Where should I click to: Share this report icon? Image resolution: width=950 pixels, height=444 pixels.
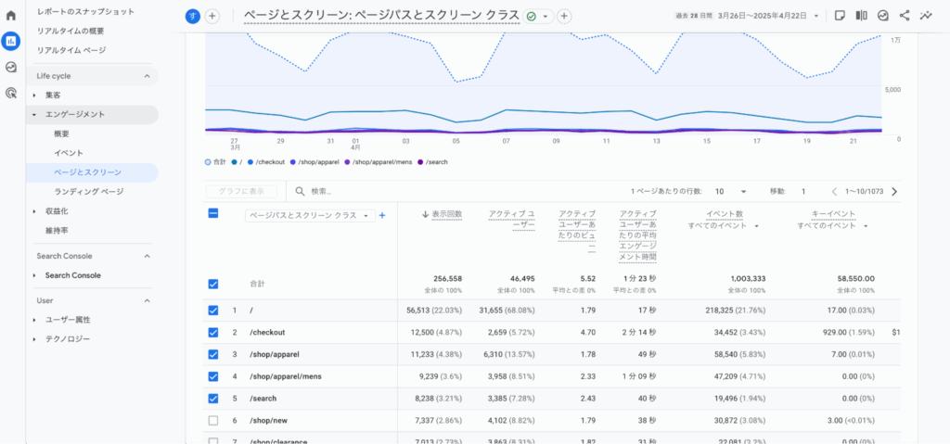905,16
